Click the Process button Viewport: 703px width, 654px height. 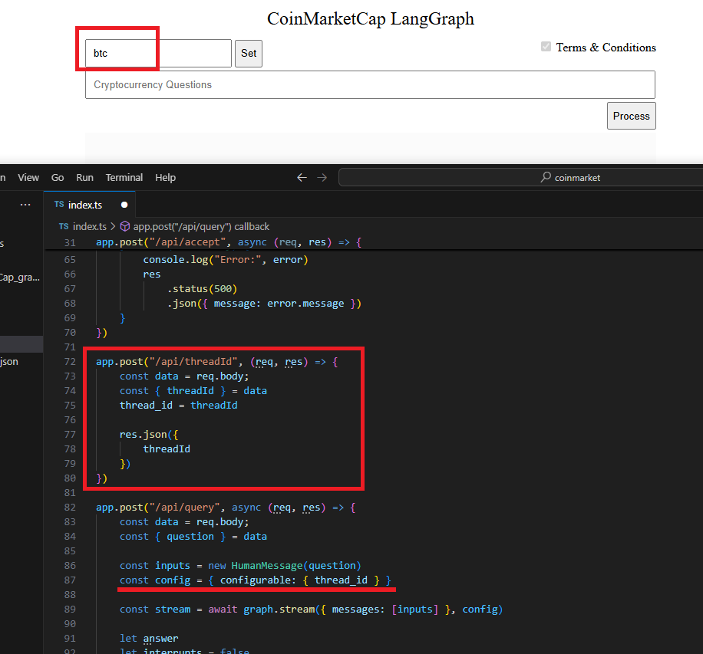(x=632, y=116)
